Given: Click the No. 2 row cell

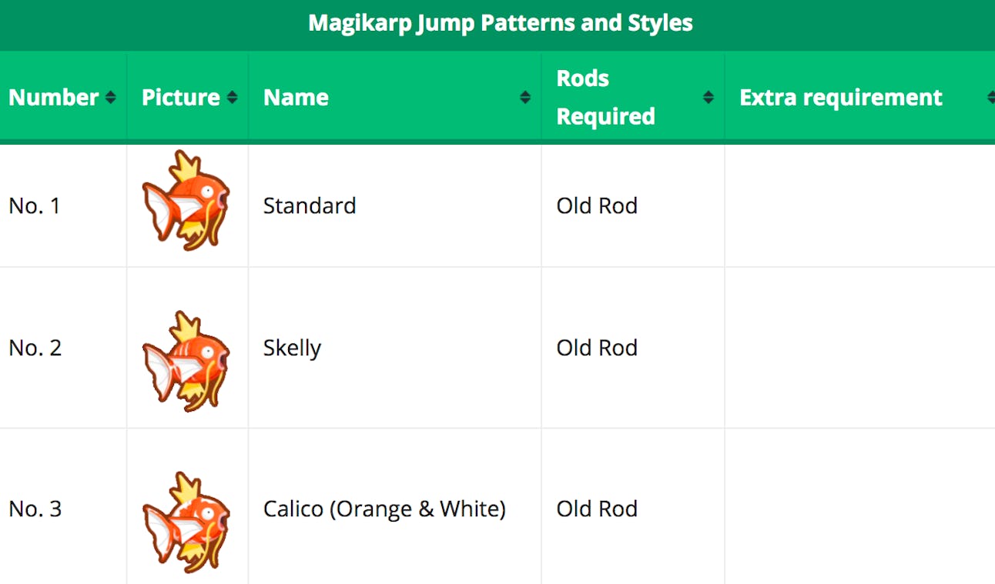Looking at the screenshot, I should [x=34, y=348].
